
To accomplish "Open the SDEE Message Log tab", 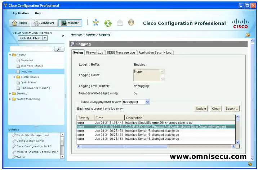I will pos(121,52).
